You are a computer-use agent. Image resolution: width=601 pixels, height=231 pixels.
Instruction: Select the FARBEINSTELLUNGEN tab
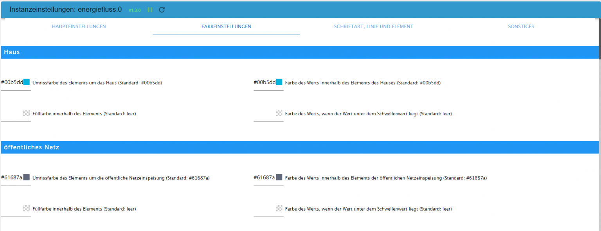[x=226, y=26]
